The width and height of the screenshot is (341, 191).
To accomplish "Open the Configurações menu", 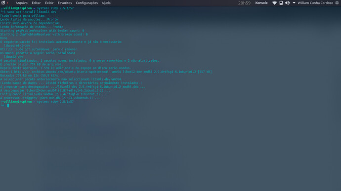I will [x=86, y=3].
